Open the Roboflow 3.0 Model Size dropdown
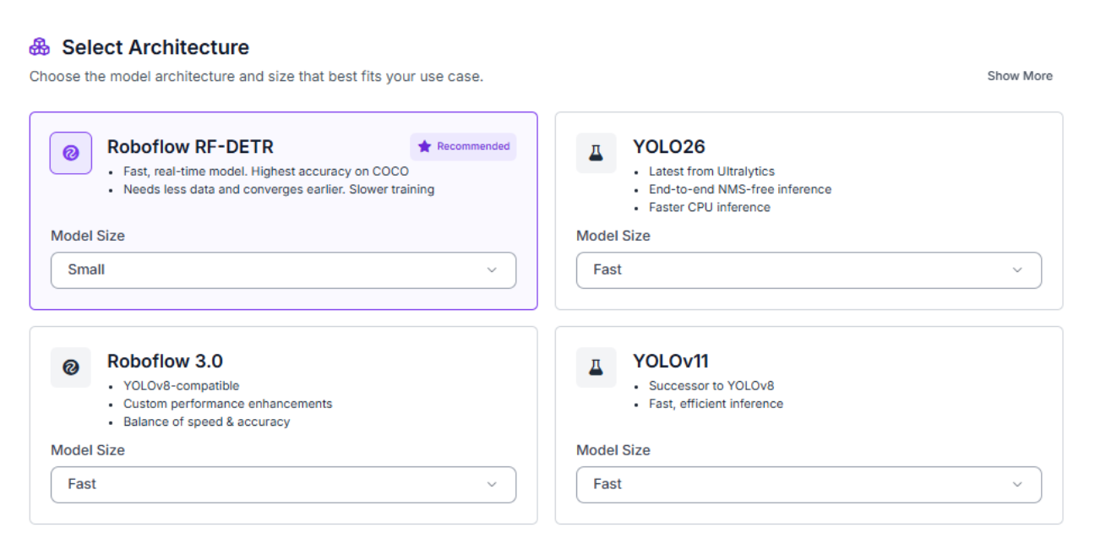The image size is (1095, 544). click(283, 485)
